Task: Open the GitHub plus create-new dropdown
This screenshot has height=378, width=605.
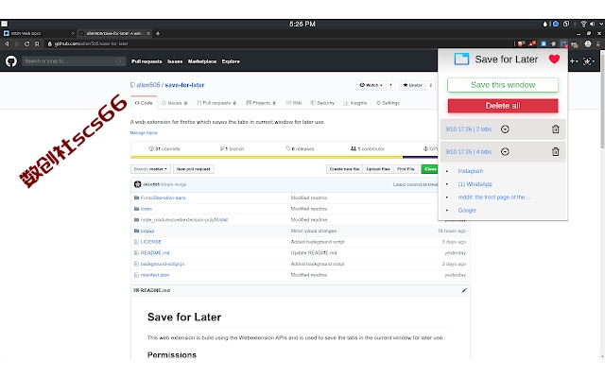Action: click(574, 61)
